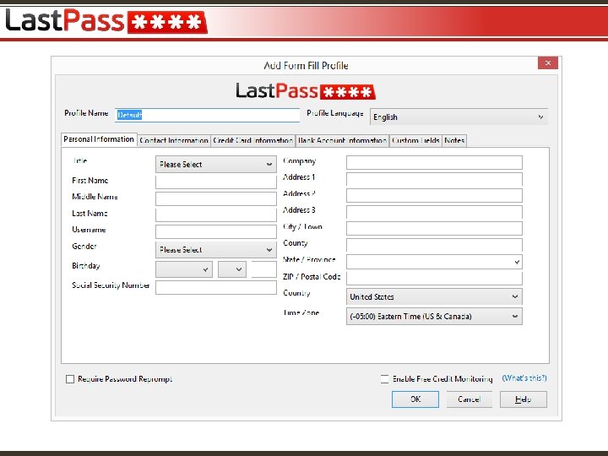The height and width of the screenshot is (456, 608).
Task: Switch to the Custom Fields tab
Action: click(415, 140)
